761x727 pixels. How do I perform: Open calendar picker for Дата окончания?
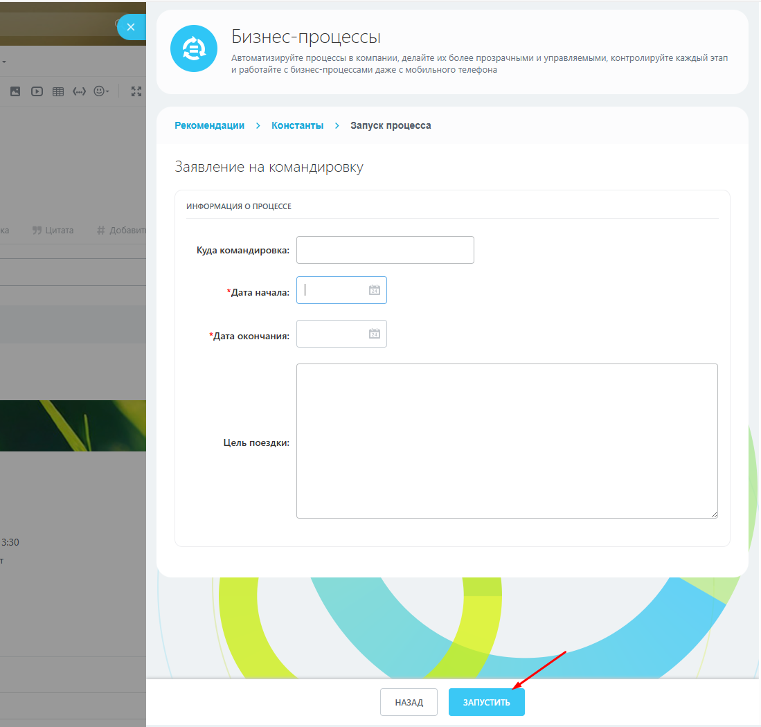pyautogui.click(x=375, y=334)
